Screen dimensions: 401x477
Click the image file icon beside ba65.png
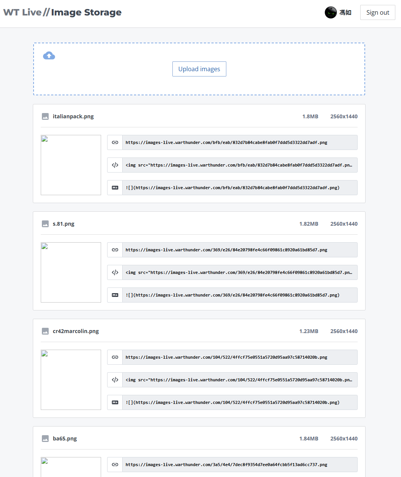[45, 439]
